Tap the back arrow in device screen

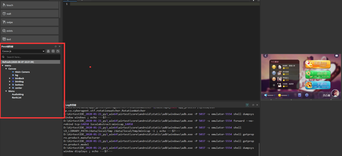click(265, 56)
